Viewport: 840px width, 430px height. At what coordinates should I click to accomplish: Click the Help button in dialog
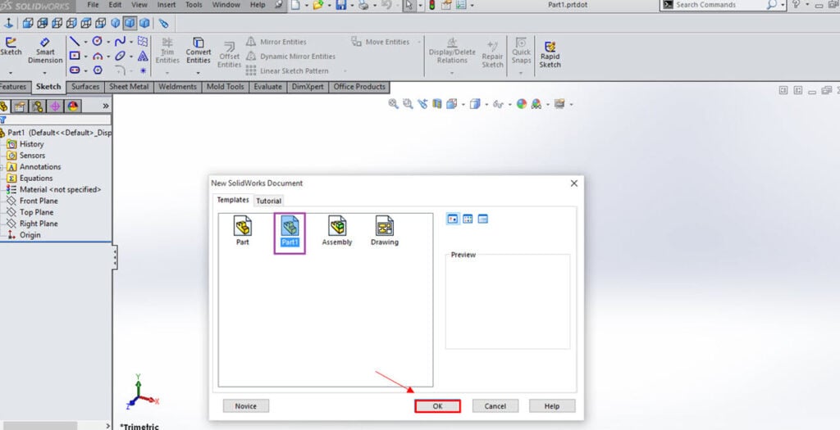tap(552, 406)
